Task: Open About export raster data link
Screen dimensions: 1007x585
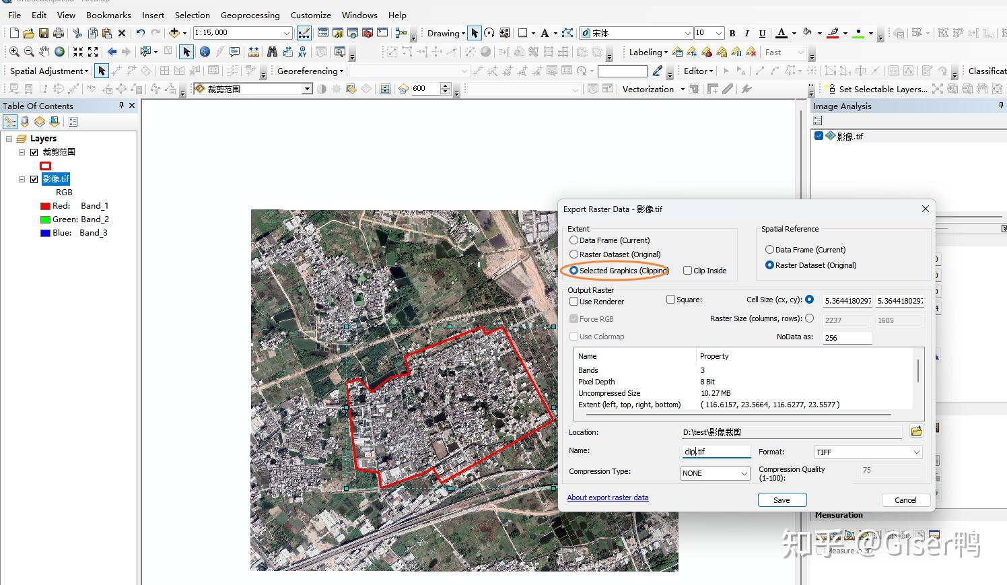Action: [x=607, y=497]
